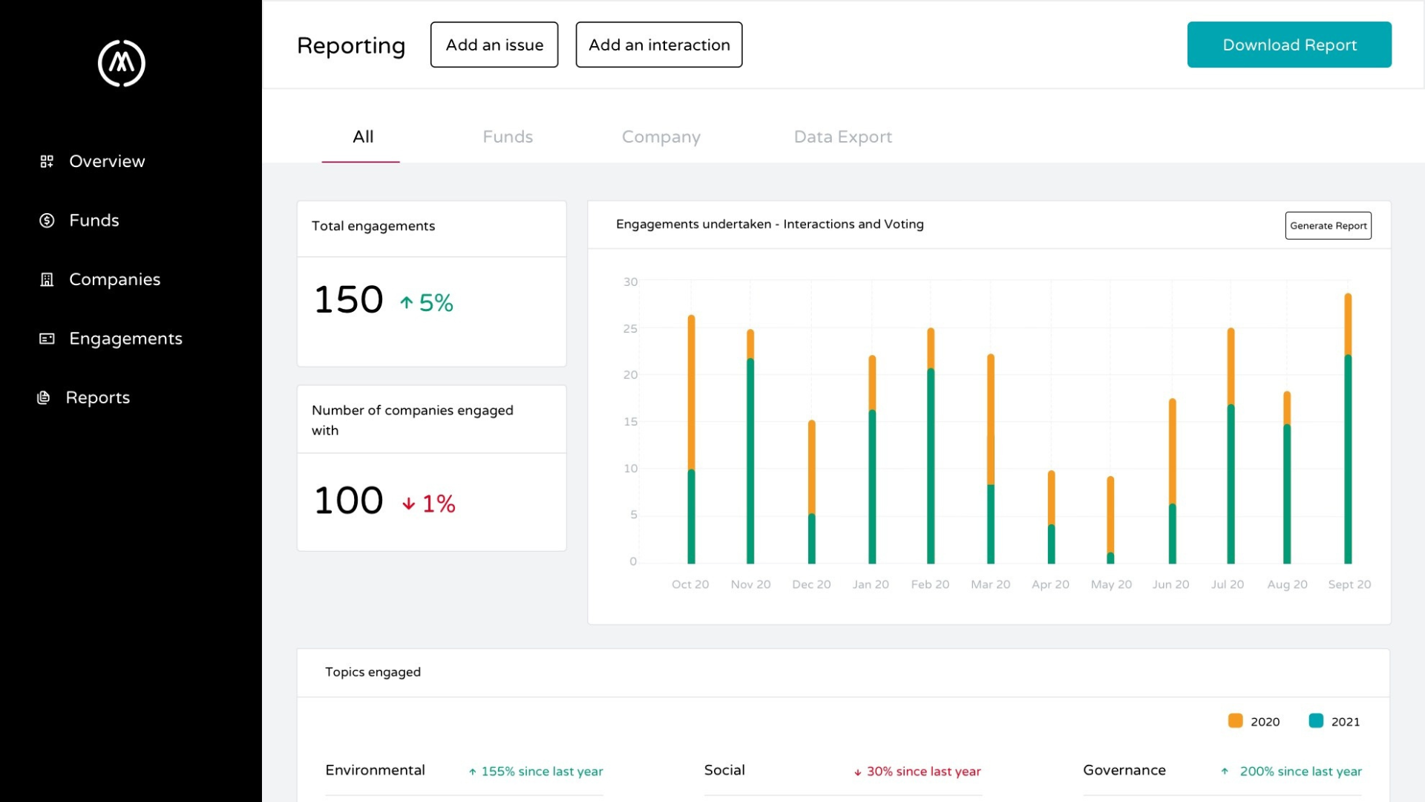
Task: Open the Company tab
Action: click(661, 137)
